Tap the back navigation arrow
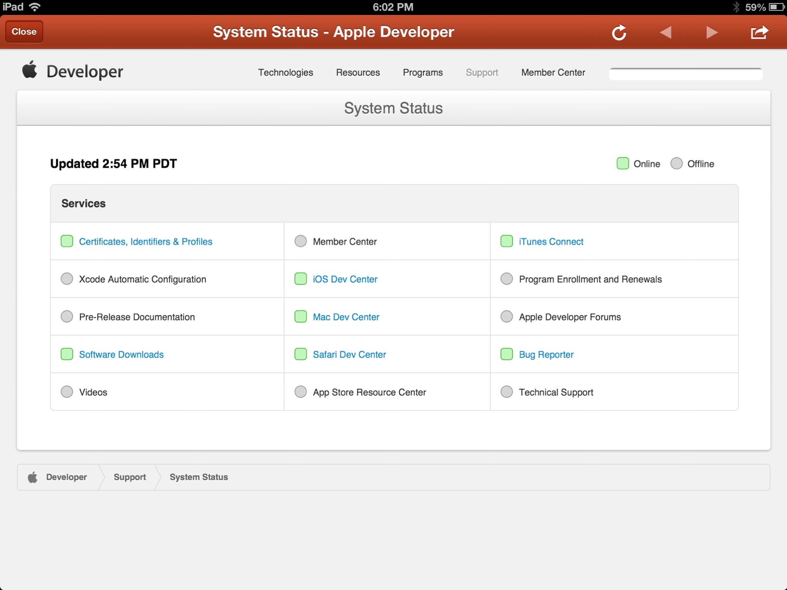Image resolution: width=787 pixels, height=590 pixels. coord(666,32)
